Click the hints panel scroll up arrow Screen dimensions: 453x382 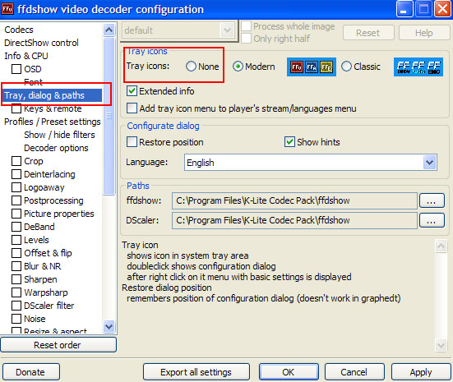point(441,246)
